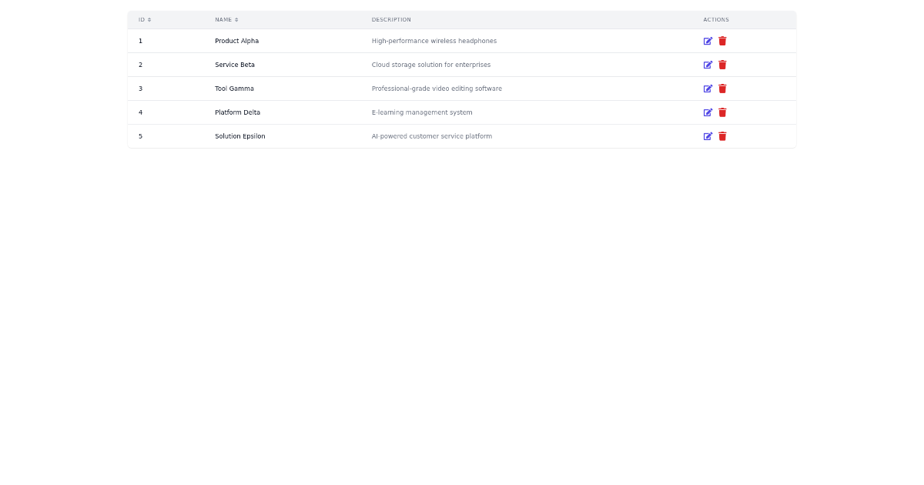
Task: Click the Service Beta row name
Action: click(x=234, y=65)
